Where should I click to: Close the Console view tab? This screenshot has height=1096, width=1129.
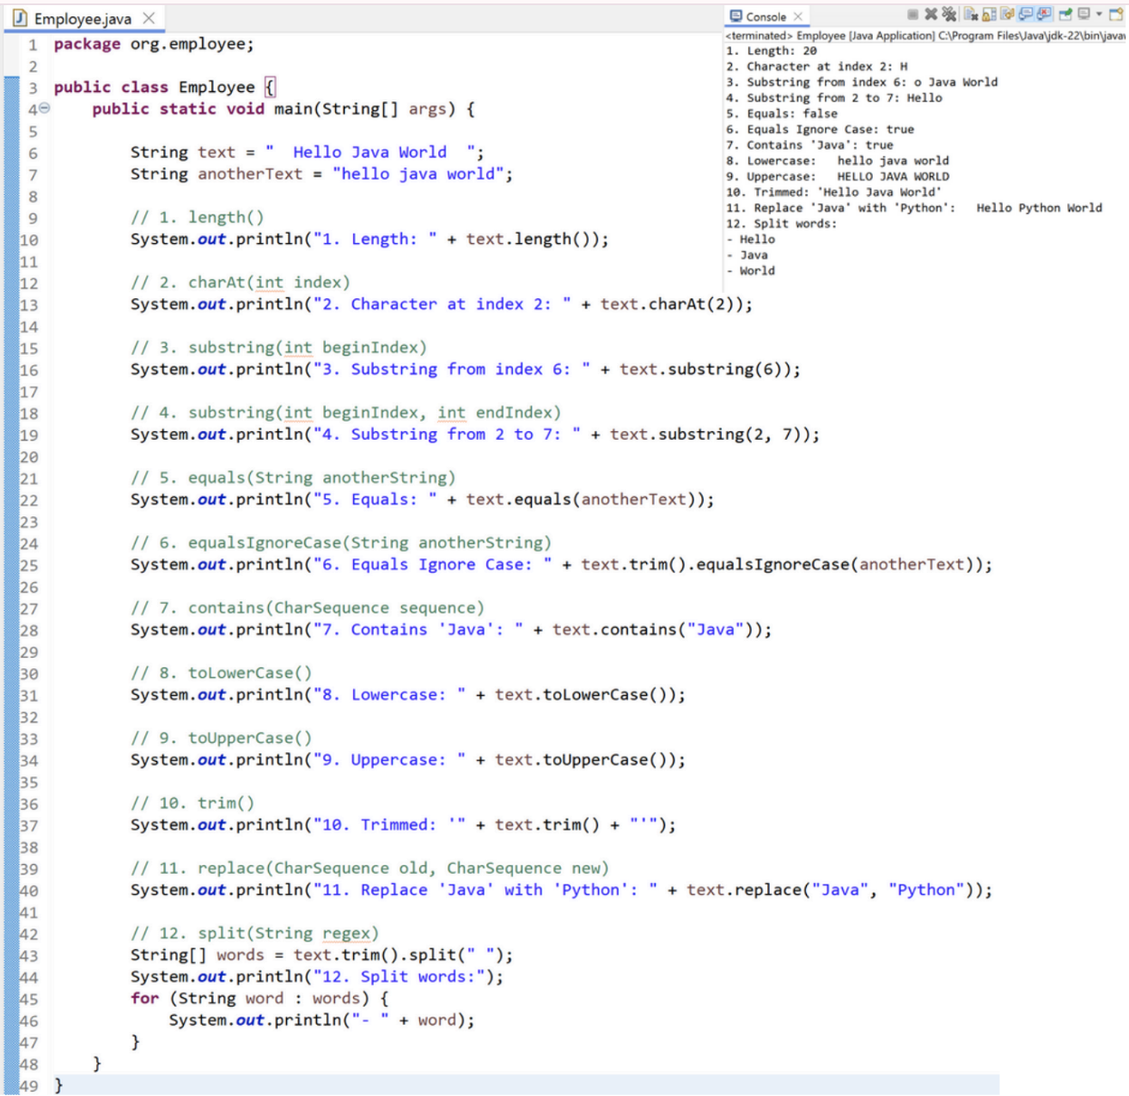[x=798, y=16]
